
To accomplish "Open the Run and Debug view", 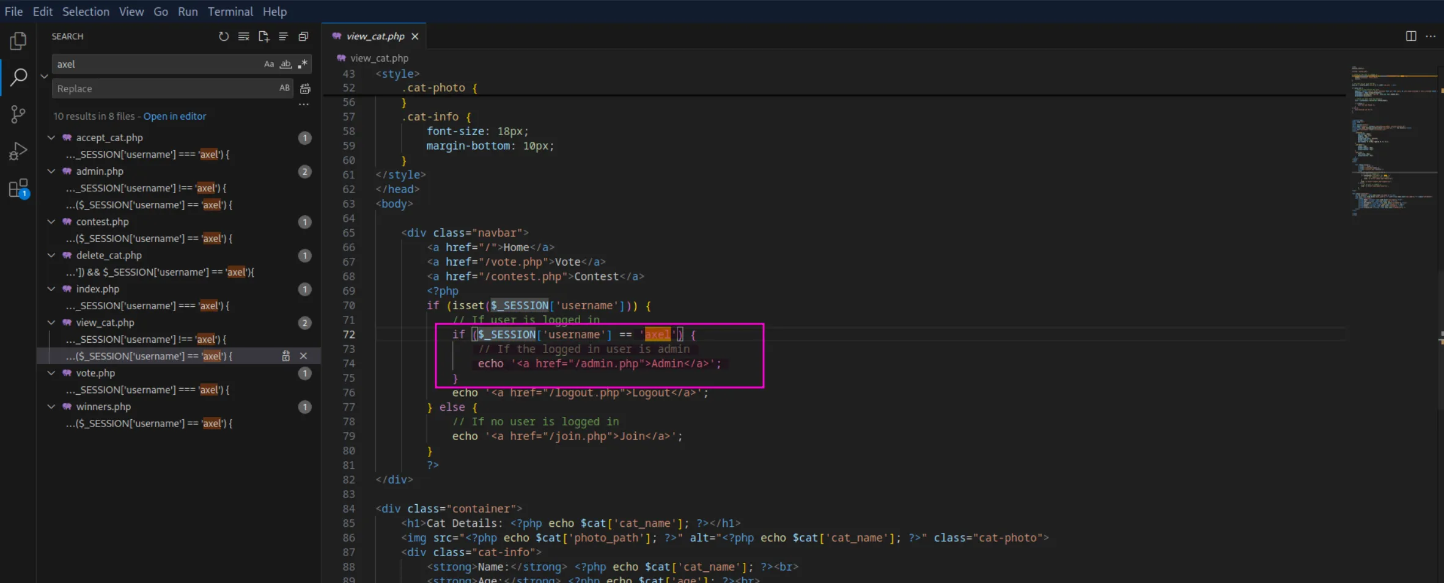I will click(18, 151).
